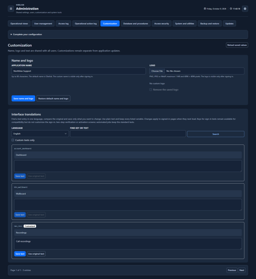Screen dimensions: 256x279
Task: Click custom text area for btn_wallboard
Action: pos(128,205)
